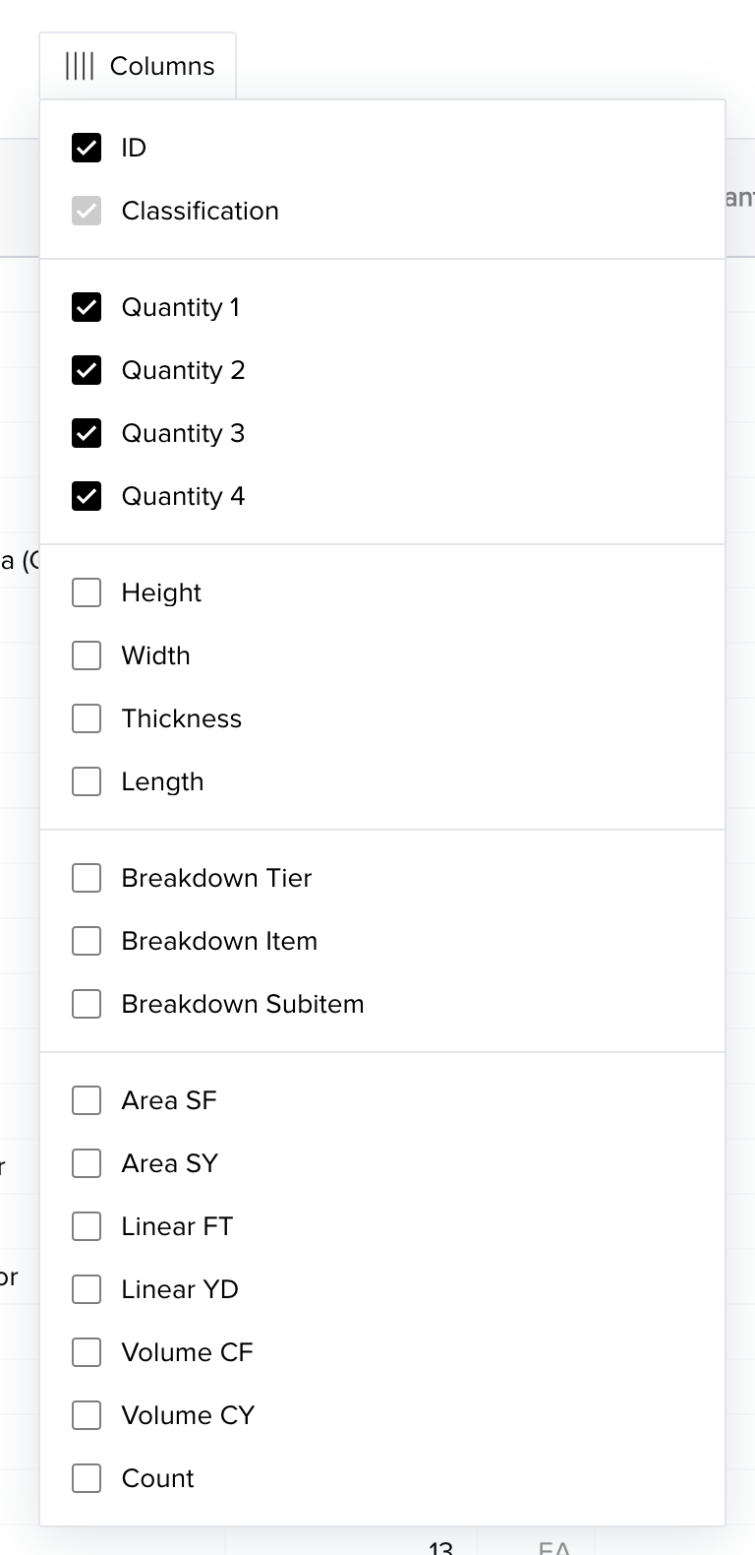
Task: Uncheck Quantity 4 from visible columns
Action: [87, 496]
